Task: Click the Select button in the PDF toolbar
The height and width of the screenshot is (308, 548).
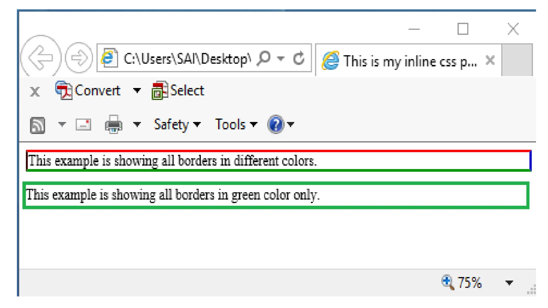Action: (178, 91)
